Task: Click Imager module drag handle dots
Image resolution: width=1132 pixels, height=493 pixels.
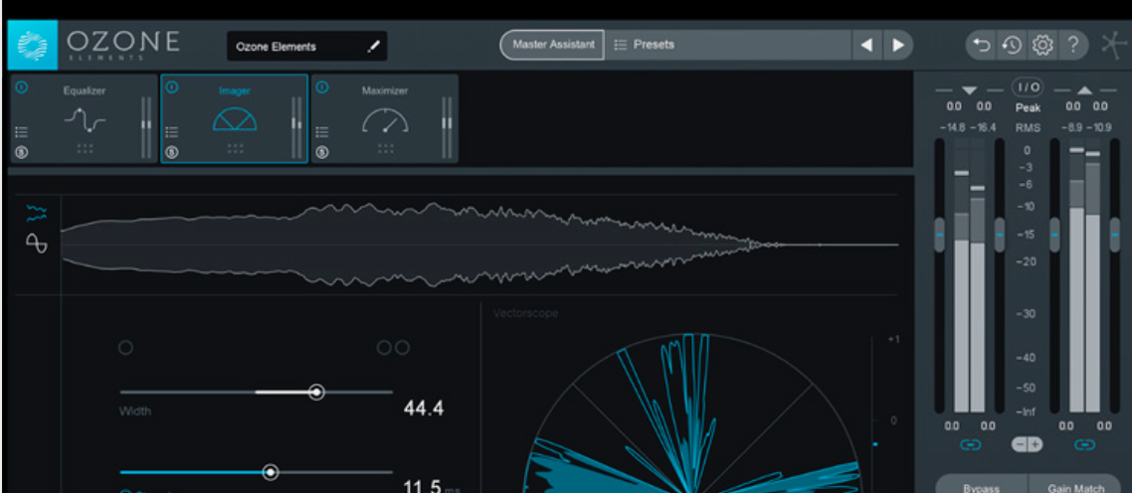Action: [x=235, y=148]
